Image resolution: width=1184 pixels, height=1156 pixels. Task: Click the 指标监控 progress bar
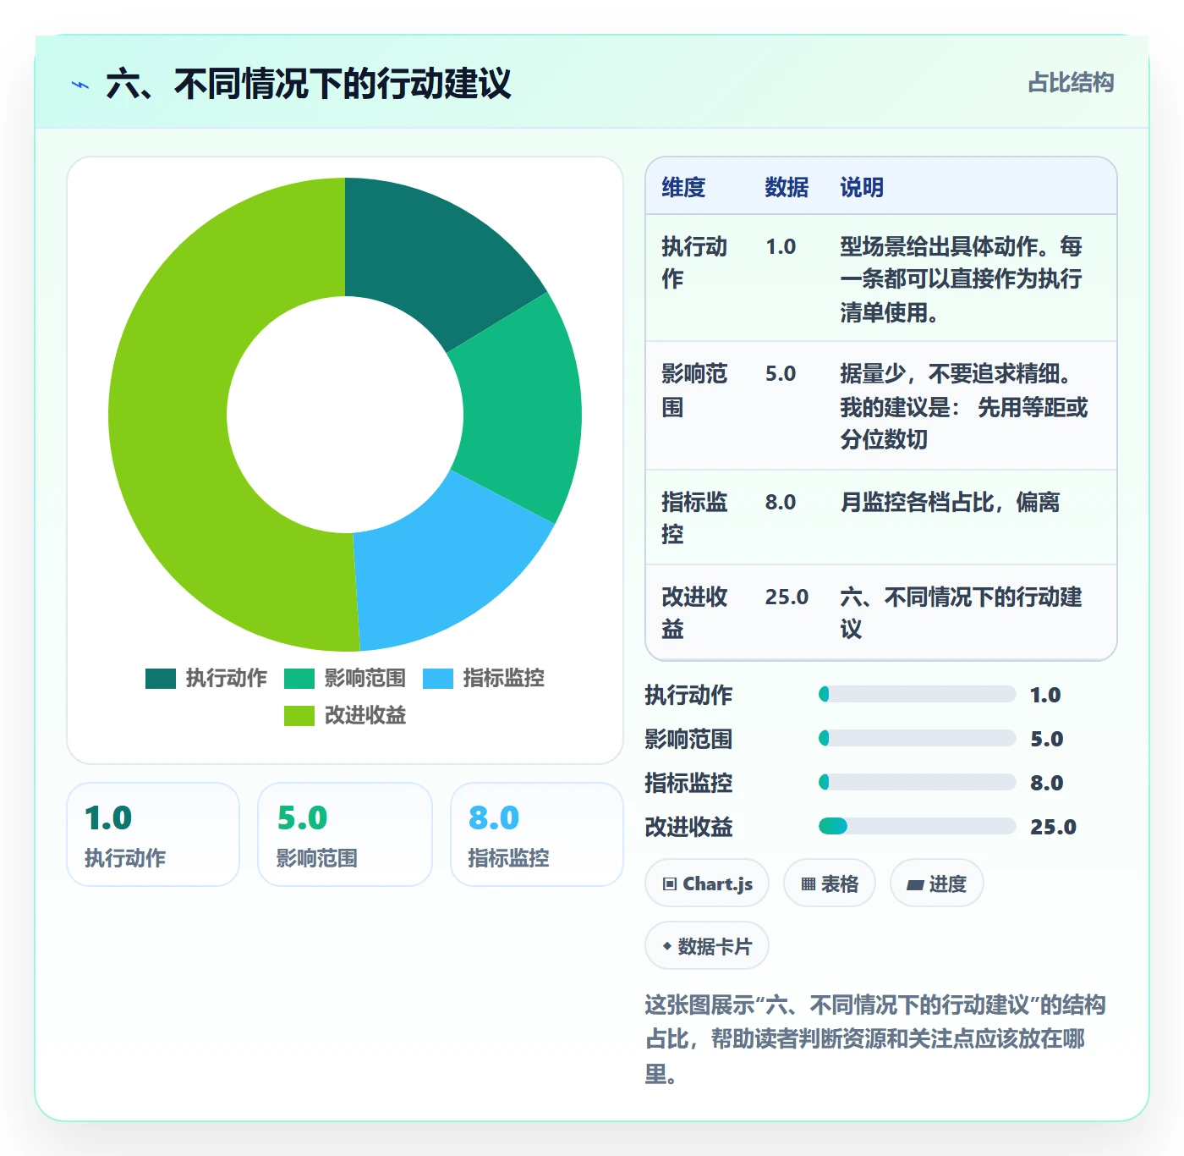[917, 783]
